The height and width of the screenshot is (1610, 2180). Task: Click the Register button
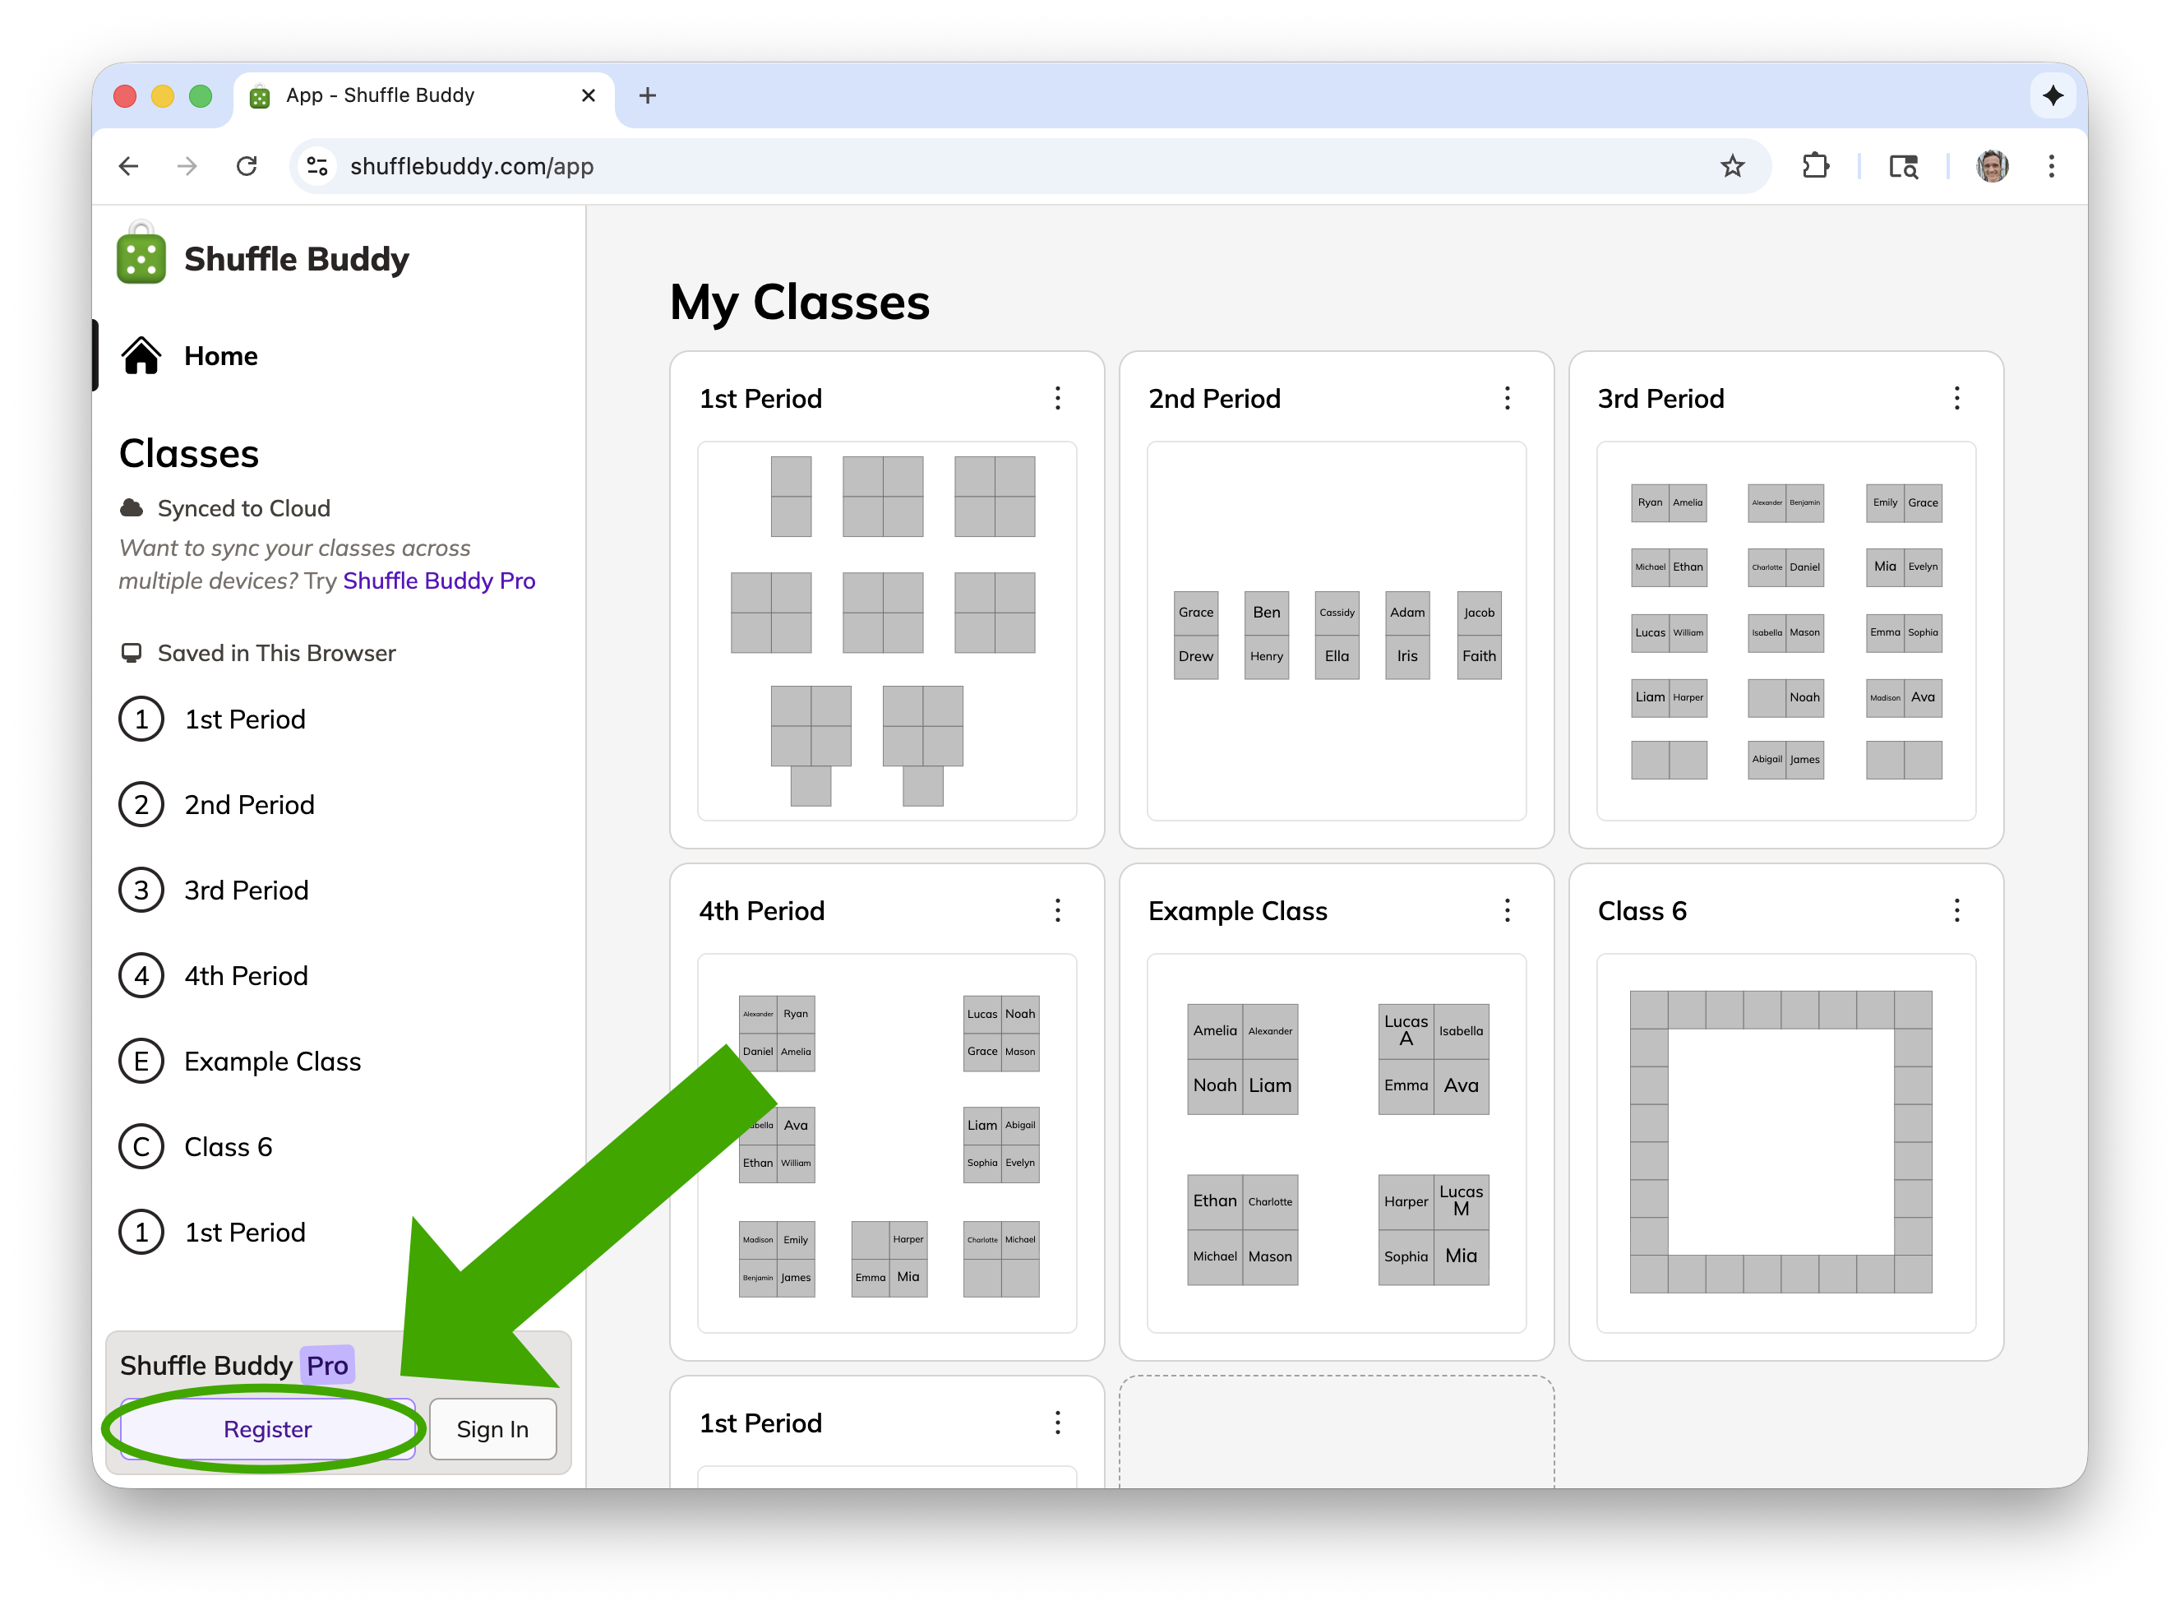click(267, 1430)
